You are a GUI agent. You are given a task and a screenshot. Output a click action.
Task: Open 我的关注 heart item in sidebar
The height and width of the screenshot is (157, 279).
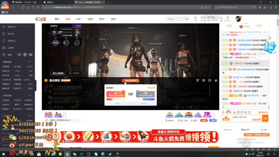(9, 27)
